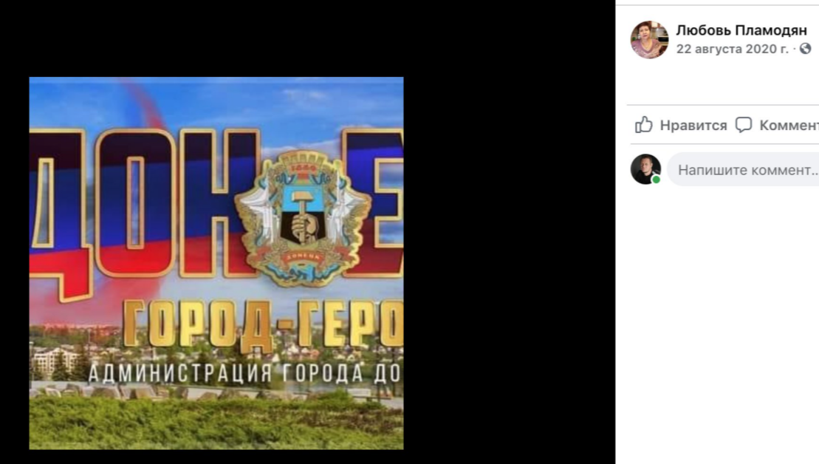
Task: Click the black area right of the photo
Action: (510, 262)
